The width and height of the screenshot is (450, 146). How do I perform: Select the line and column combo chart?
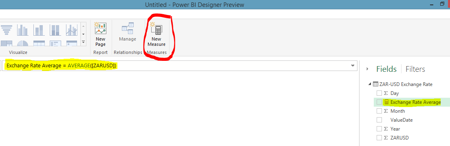71,30
